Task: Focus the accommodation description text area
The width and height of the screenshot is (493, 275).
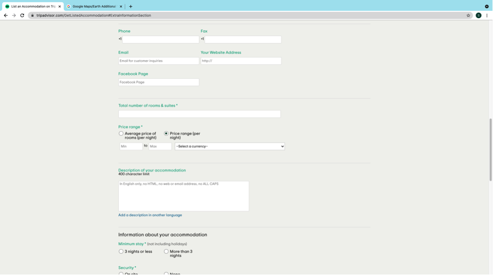Action: [184, 196]
